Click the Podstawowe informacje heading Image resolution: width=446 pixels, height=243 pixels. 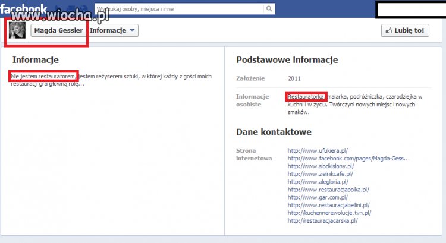[287, 59]
